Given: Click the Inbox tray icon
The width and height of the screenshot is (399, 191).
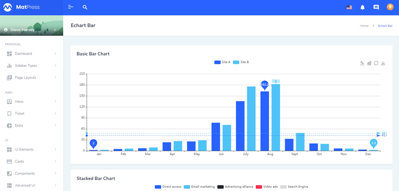Looking at the screenshot, I should 9,101.
